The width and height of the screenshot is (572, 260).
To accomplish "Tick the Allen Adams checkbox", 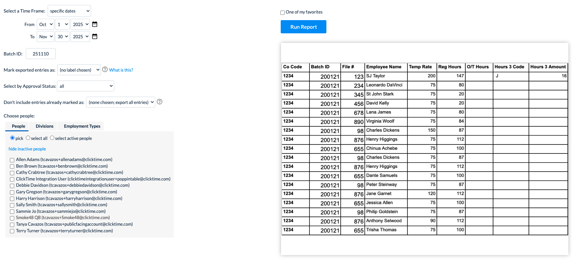I will click(x=12, y=160).
